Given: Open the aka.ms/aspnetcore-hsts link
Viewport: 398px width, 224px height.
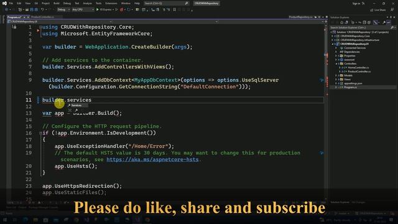Looking at the screenshot, I should click(x=152, y=159).
